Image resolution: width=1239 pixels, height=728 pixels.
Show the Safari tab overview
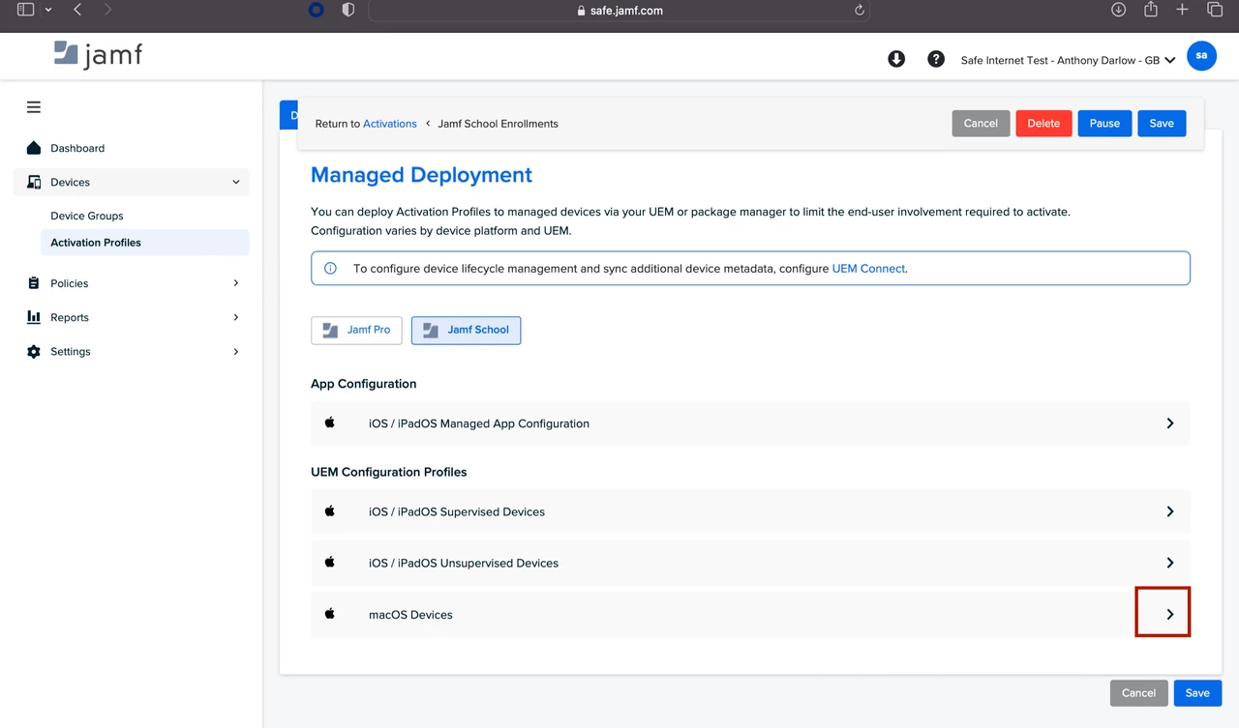click(1215, 10)
